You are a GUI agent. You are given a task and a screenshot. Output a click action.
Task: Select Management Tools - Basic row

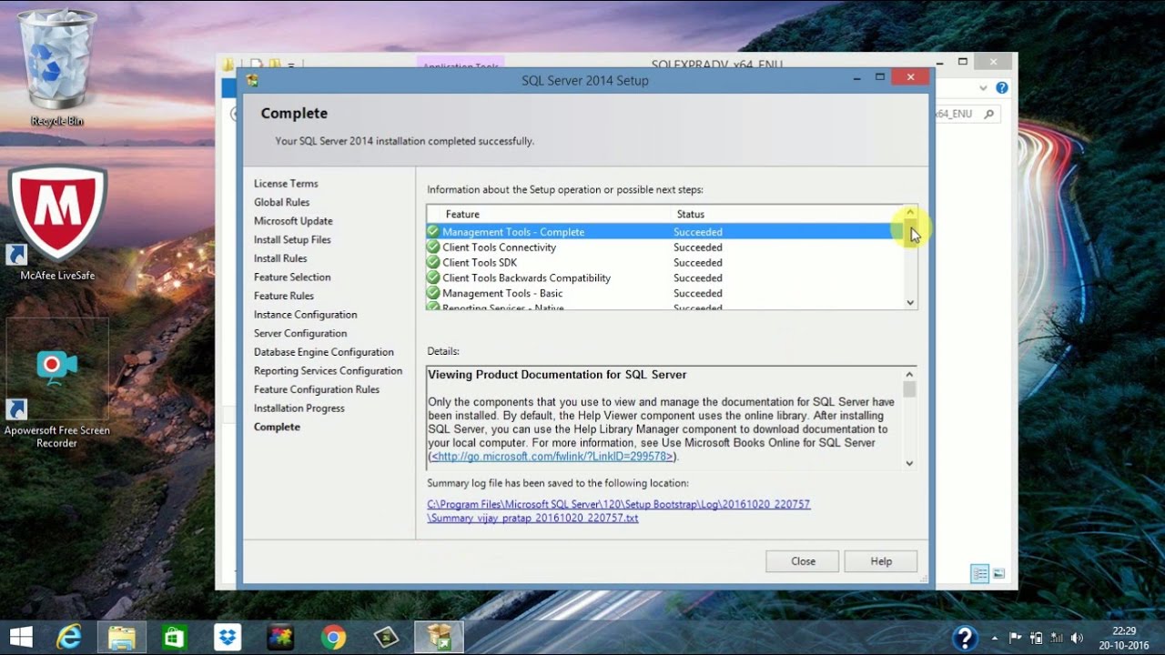[x=664, y=294]
